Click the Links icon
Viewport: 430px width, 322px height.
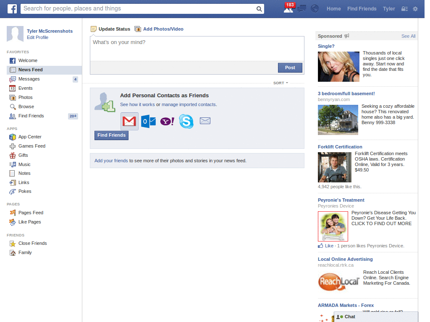click(x=13, y=183)
